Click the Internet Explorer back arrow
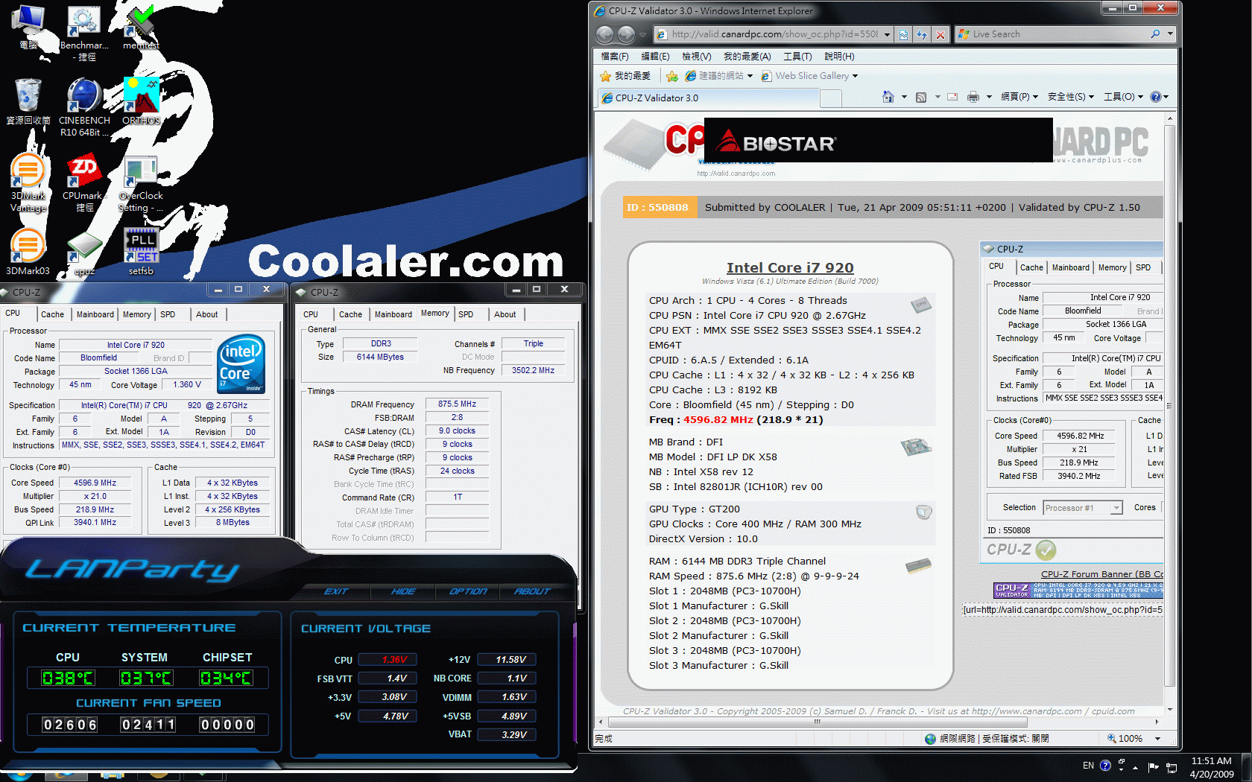 click(x=605, y=34)
